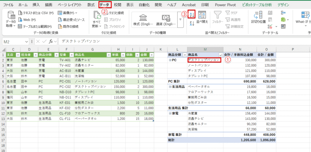Click the Web から import icon

click(20, 20)
